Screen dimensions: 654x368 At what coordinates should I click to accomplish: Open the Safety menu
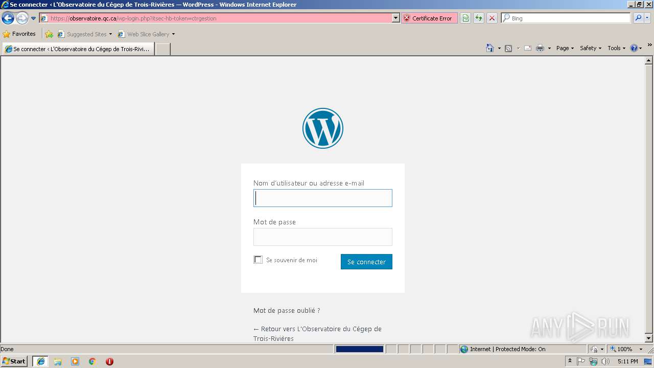[591, 48]
